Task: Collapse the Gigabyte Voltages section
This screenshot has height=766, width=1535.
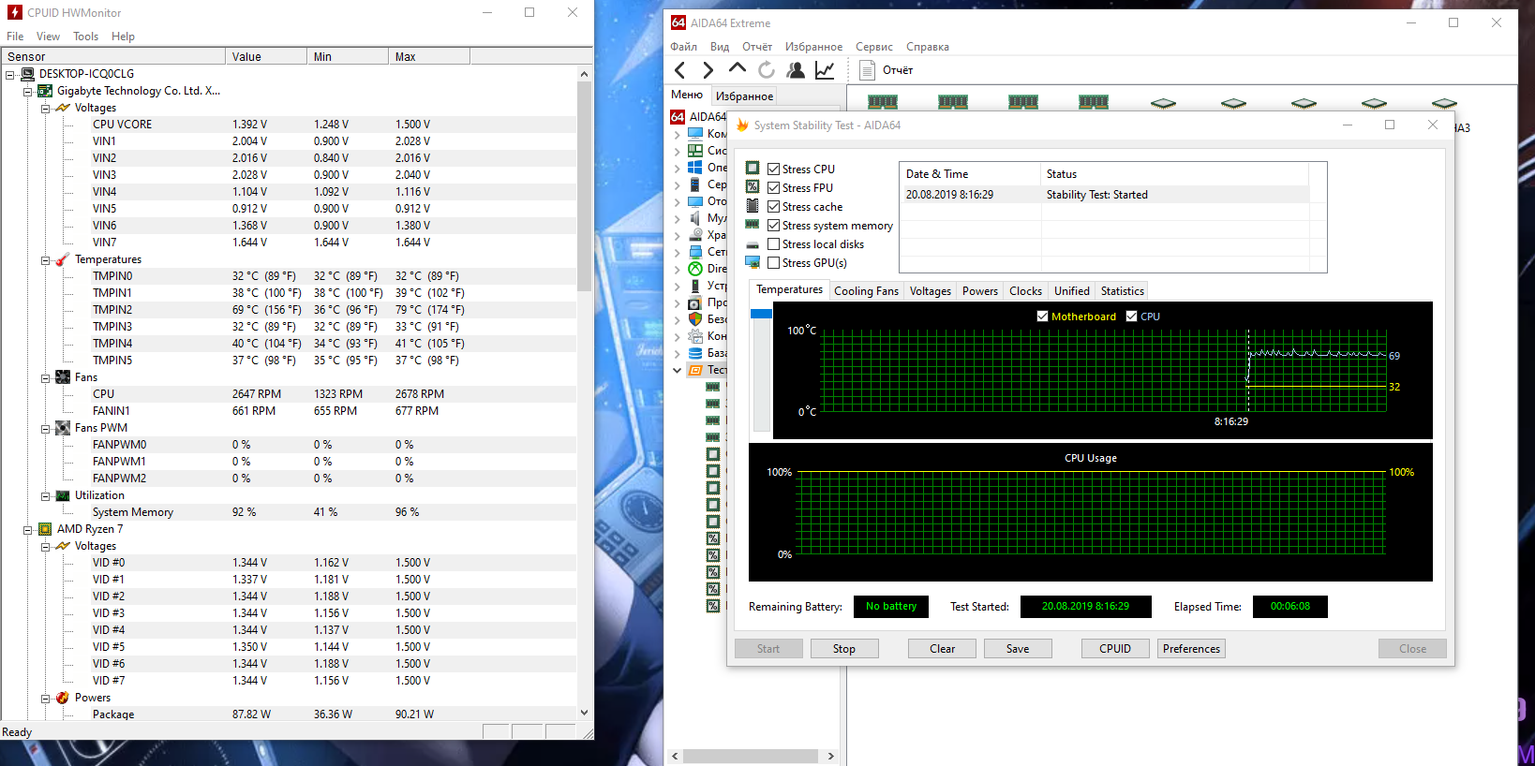Action: pyautogui.click(x=45, y=108)
